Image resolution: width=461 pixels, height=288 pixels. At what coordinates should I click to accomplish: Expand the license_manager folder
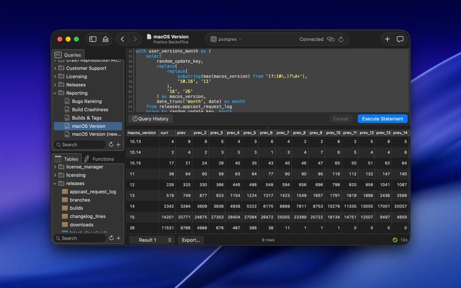pyautogui.click(x=55, y=167)
